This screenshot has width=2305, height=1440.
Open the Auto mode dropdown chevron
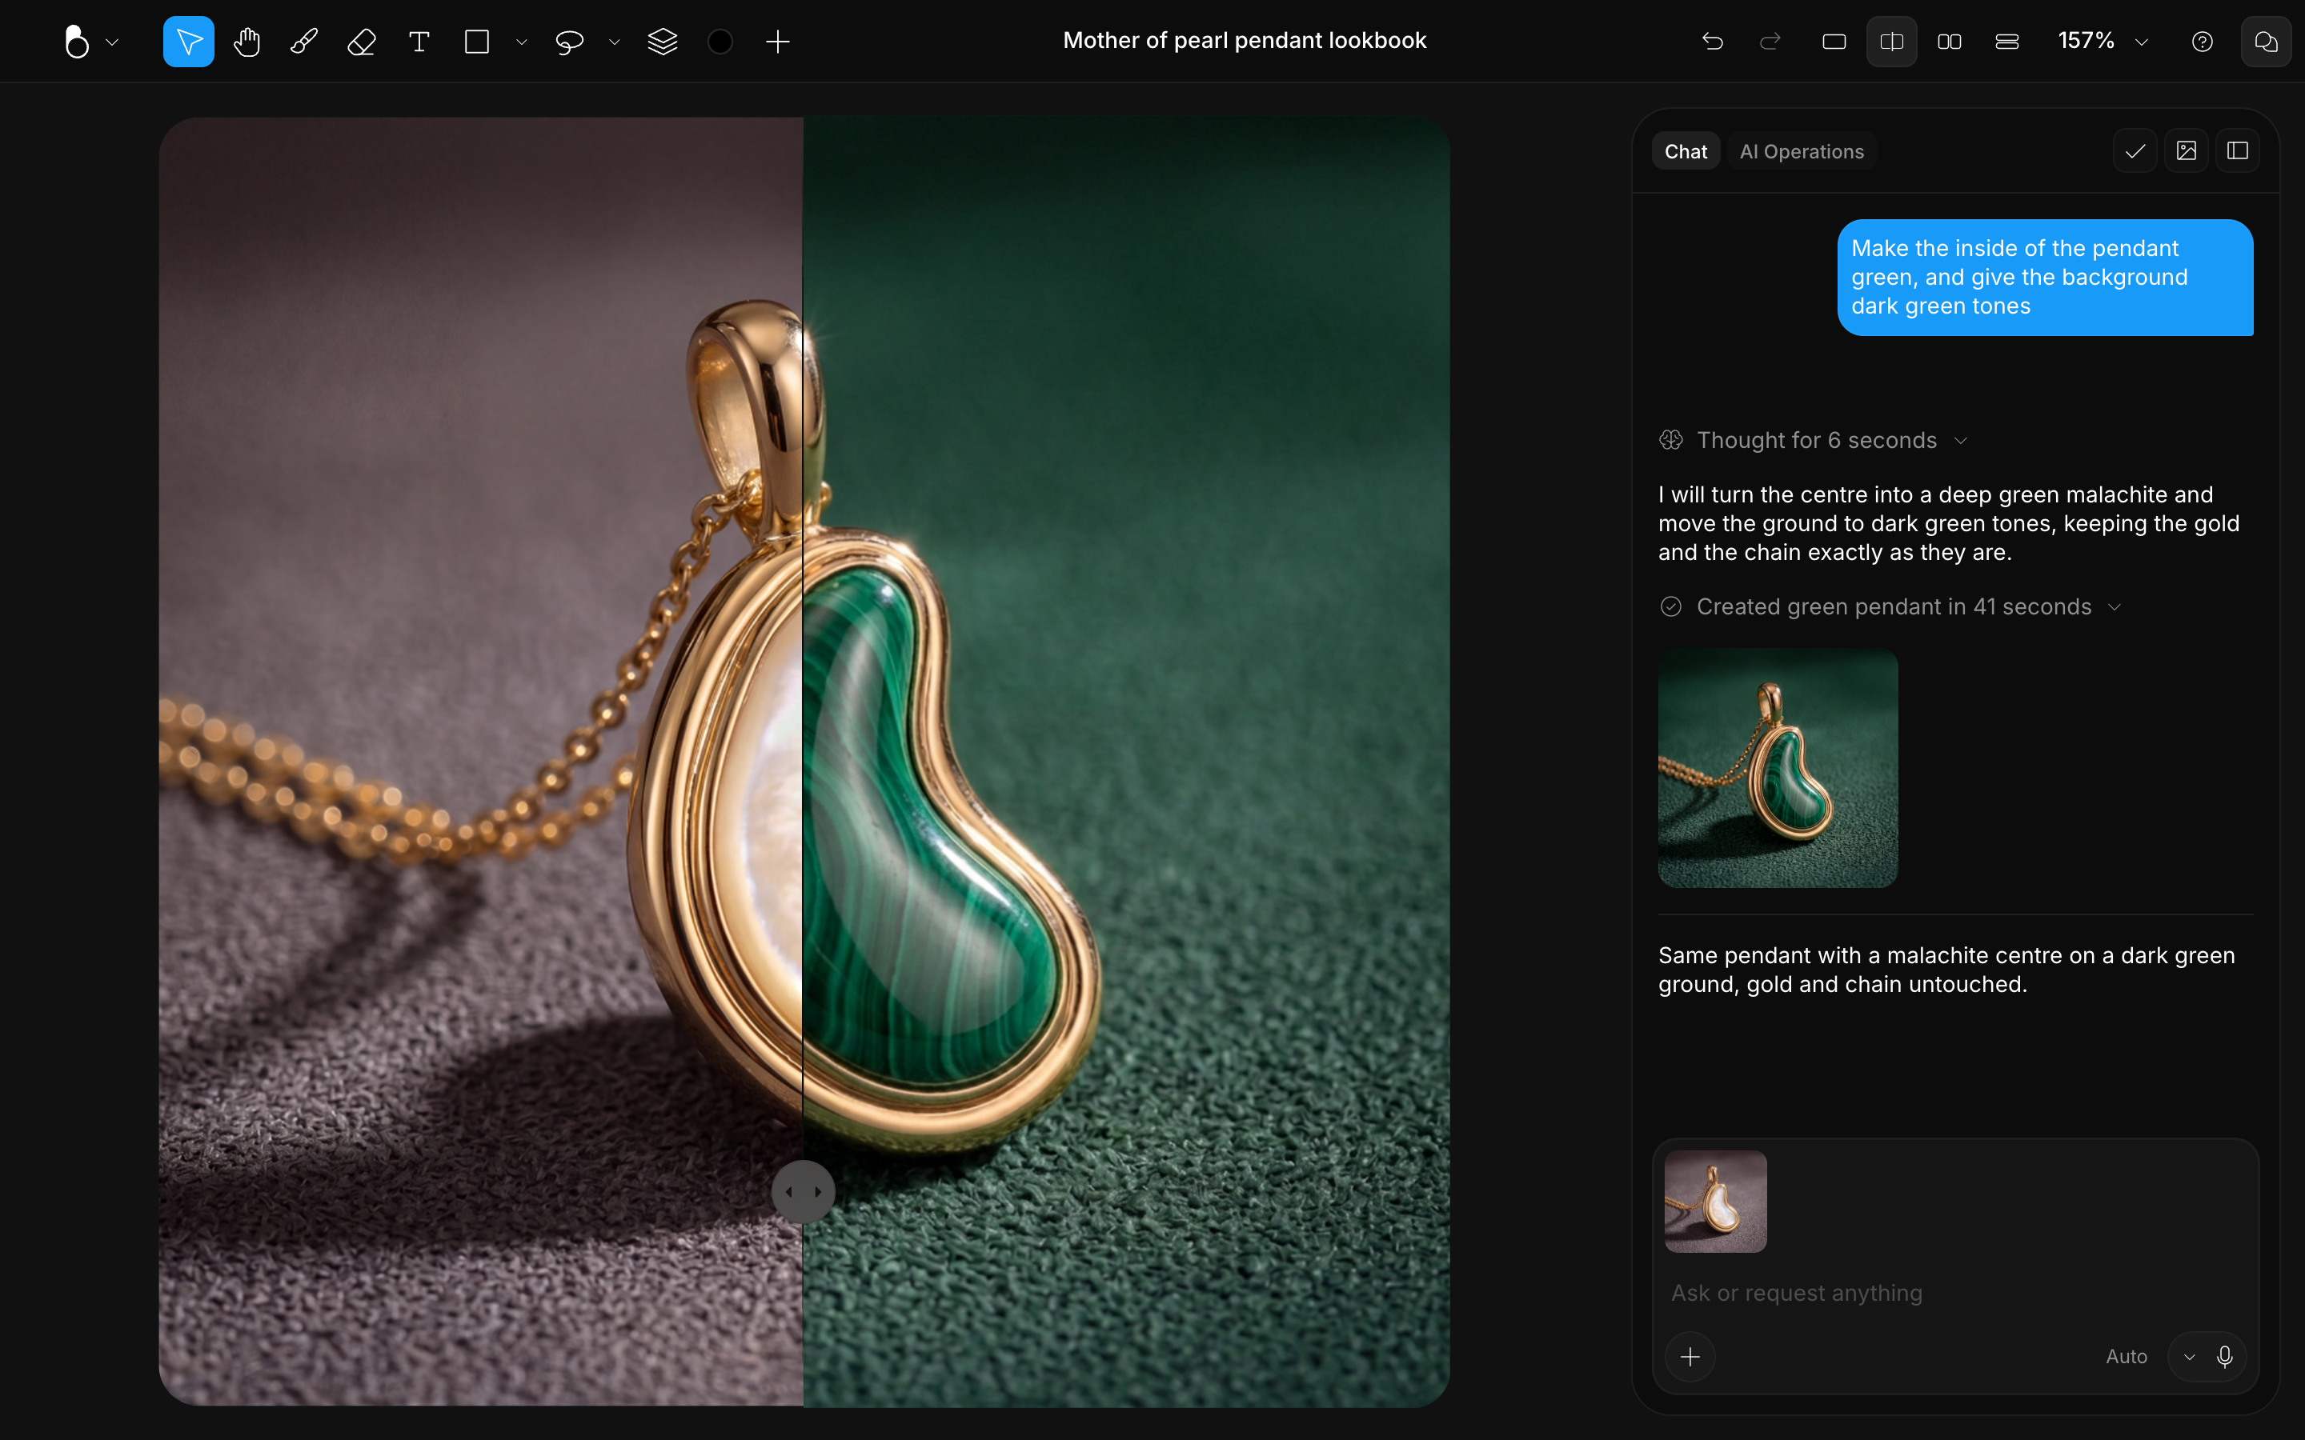click(x=2190, y=1357)
